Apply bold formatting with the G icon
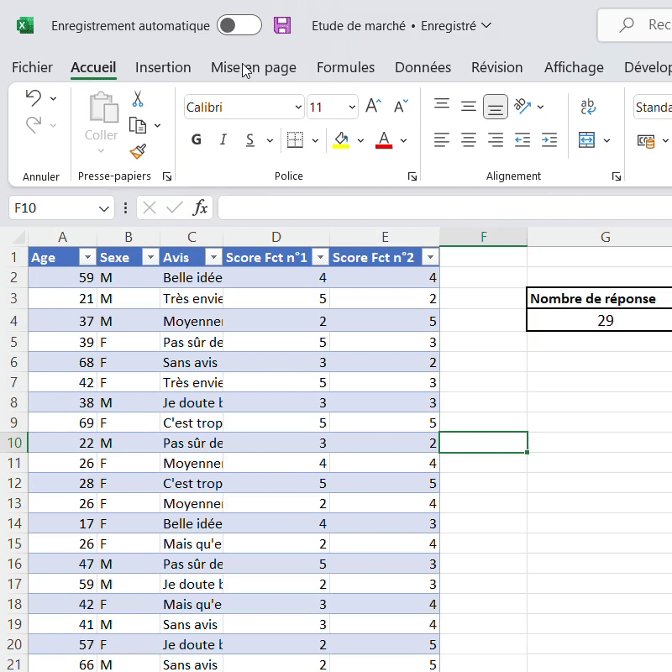 [x=196, y=139]
